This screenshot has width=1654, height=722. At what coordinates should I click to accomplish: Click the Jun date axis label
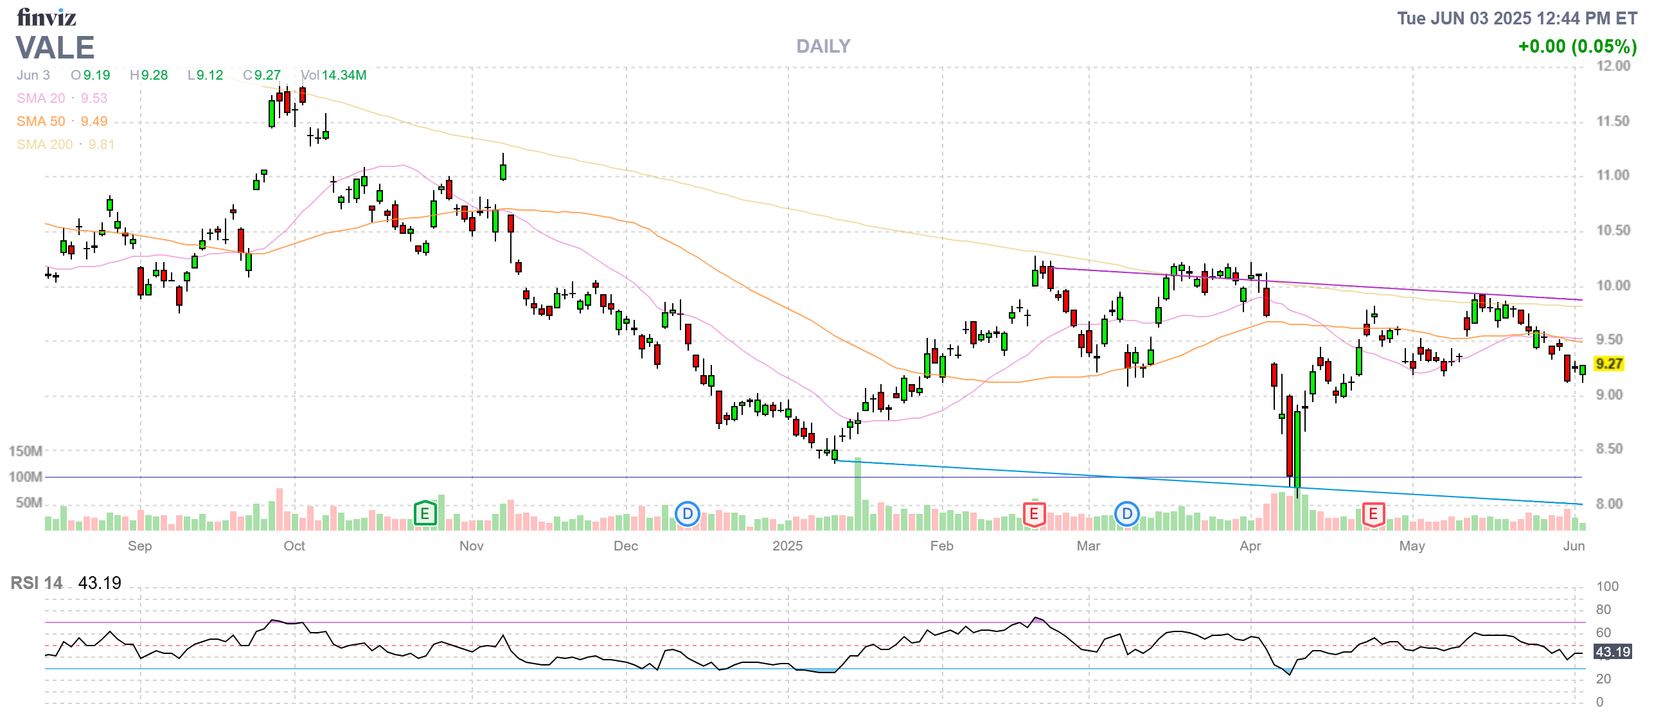(x=1574, y=546)
